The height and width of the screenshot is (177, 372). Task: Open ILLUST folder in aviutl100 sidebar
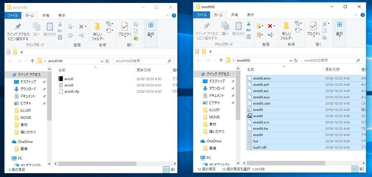(25, 111)
